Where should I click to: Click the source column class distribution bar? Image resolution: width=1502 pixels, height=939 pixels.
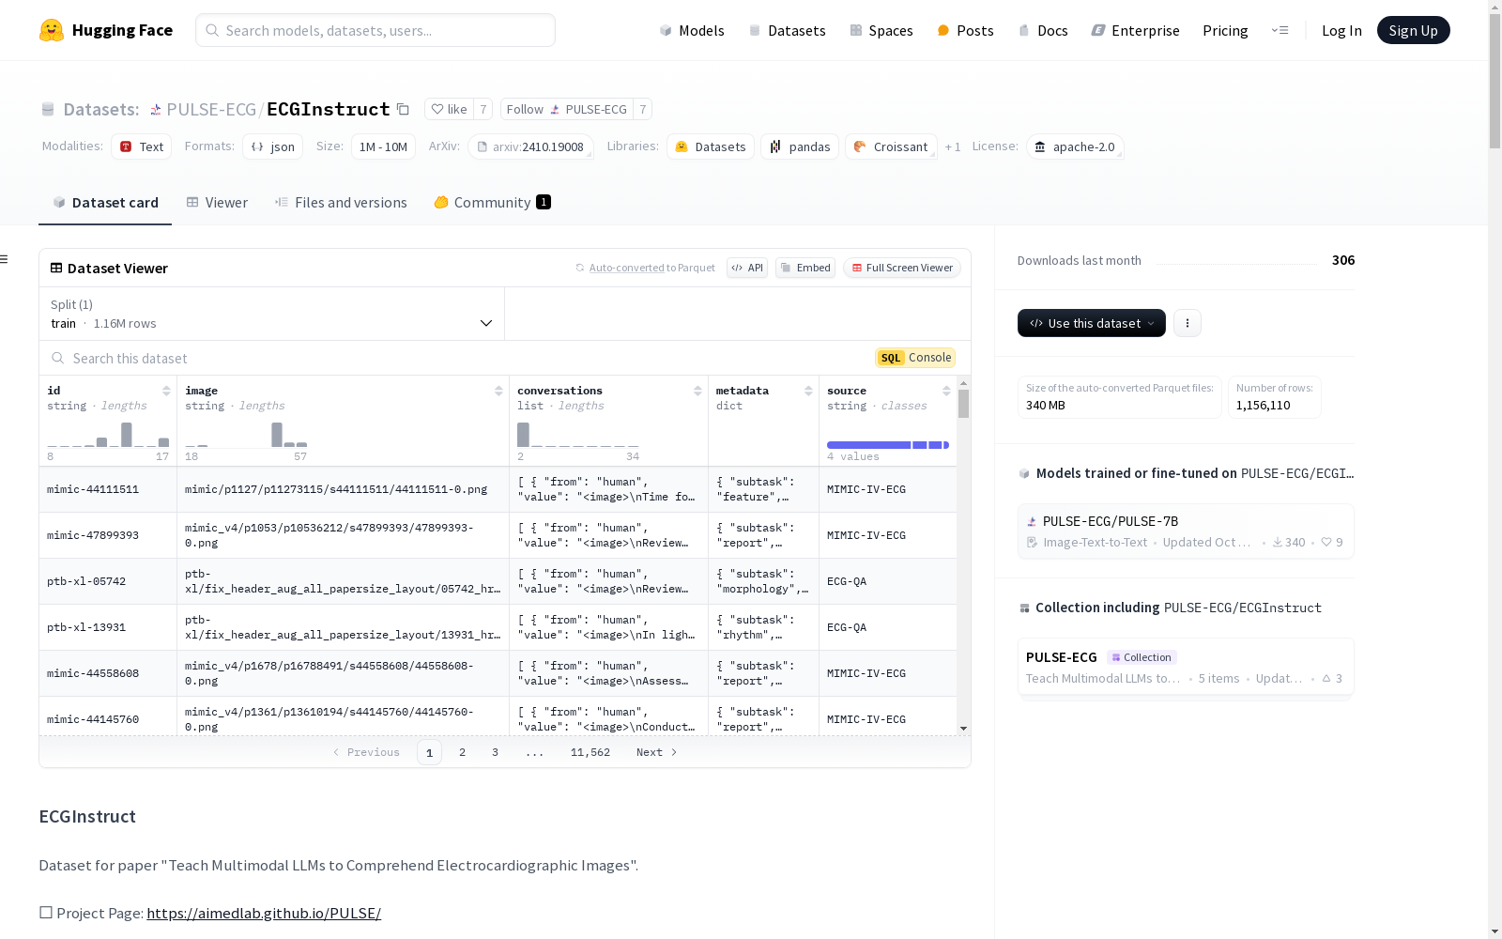click(x=888, y=445)
